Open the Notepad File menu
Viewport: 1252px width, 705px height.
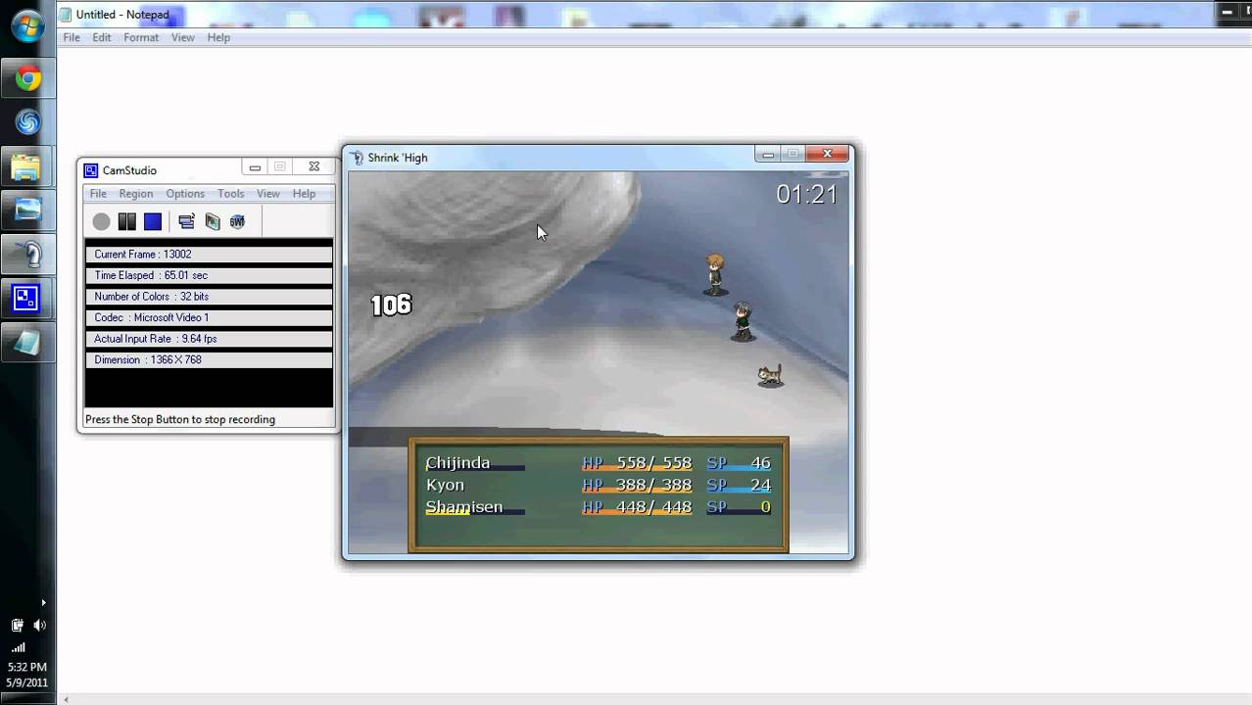pos(72,37)
